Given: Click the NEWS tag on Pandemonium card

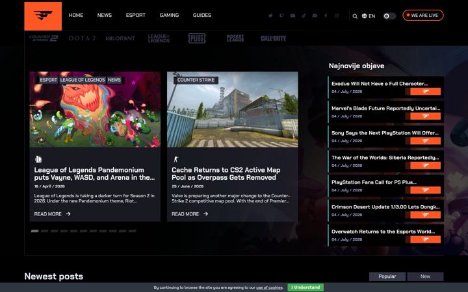Looking at the screenshot, I should pos(114,80).
